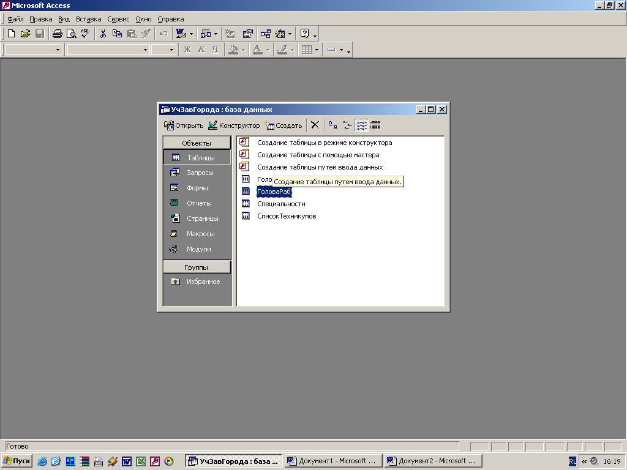The height and width of the screenshot is (470, 627).
Task: Open the Relationships diagram icon
Action: pyautogui.click(x=266, y=34)
